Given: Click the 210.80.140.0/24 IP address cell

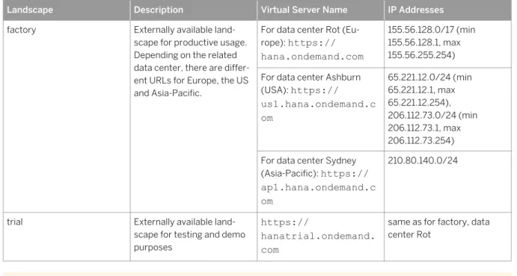Looking at the screenshot, I should coord(447,182).
